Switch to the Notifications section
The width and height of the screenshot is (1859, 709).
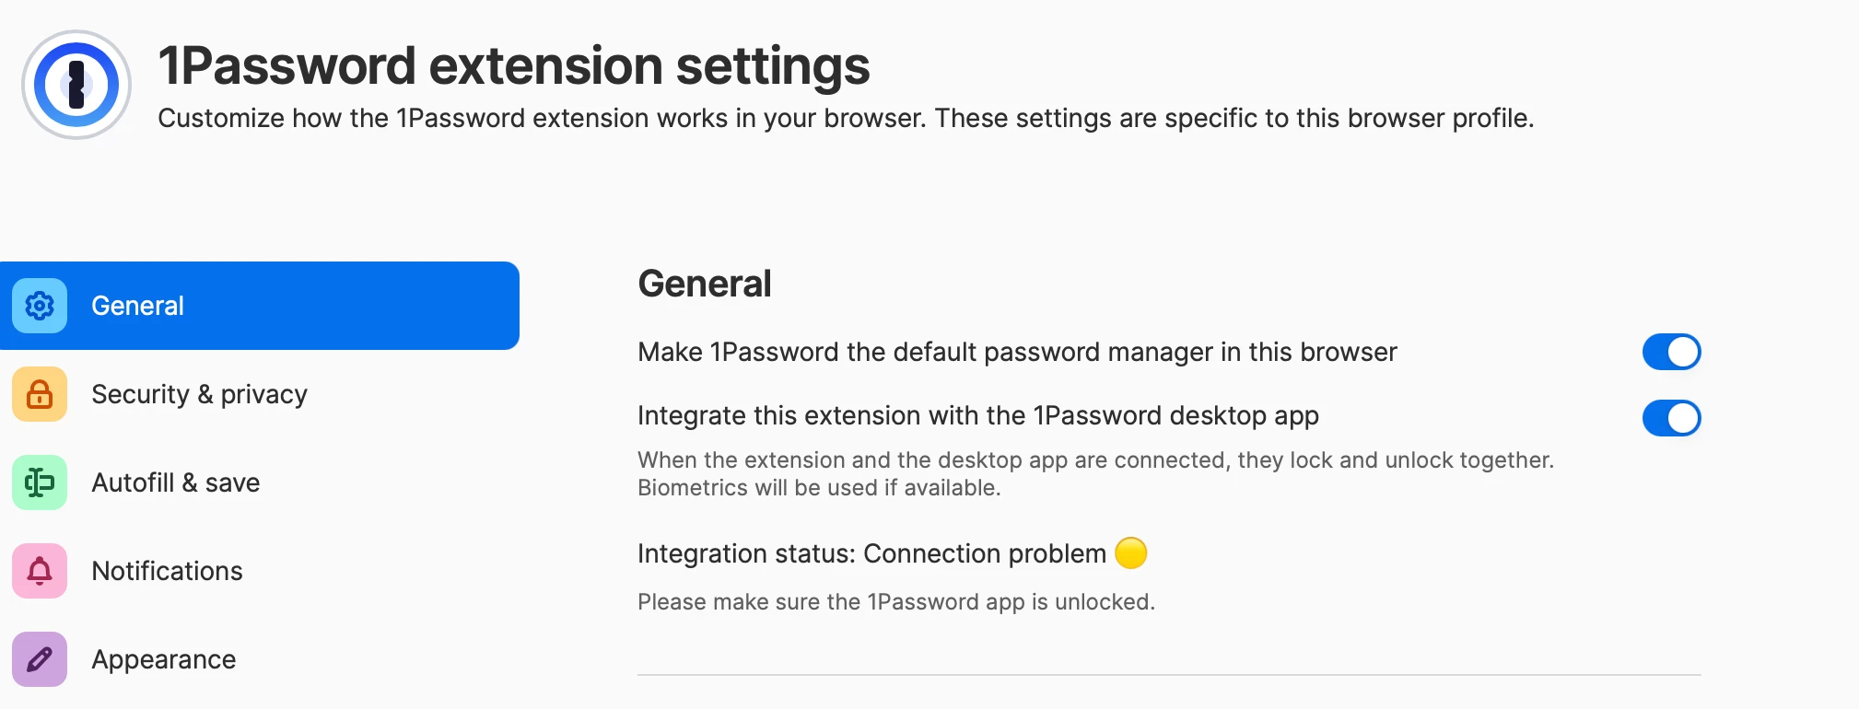pyautogui.click(x=167, y=571)
